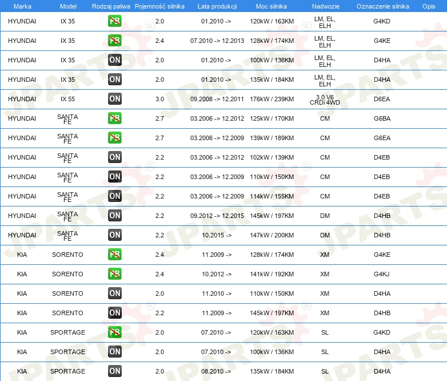Click HYUNDAI in the IX 55 row
The width and height of the screenshot is (447, 381).
(22, 99)
